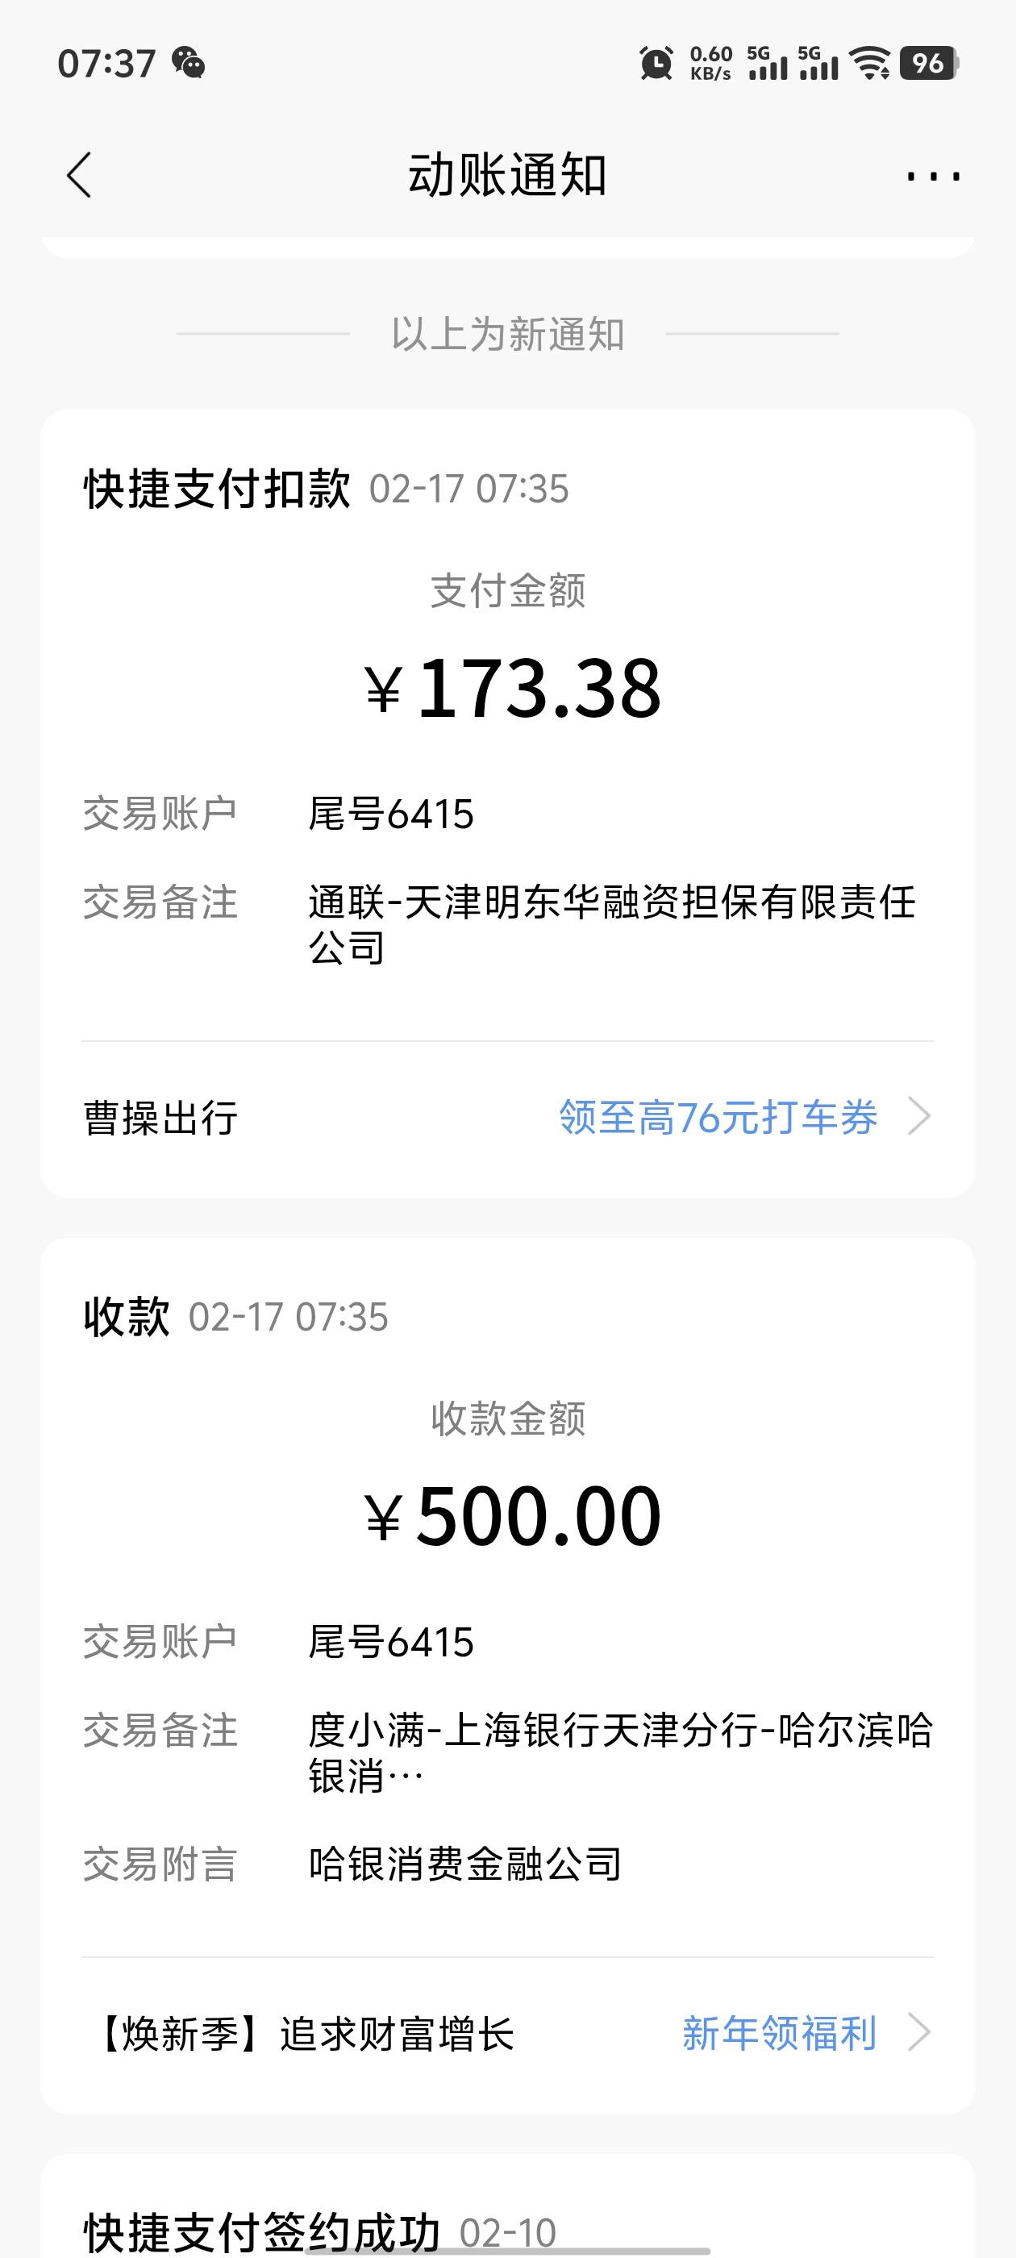Viewport: 1016px width, 2258px height.
Task: Open the three-dot more options menu
Action: tap(933, 177)
